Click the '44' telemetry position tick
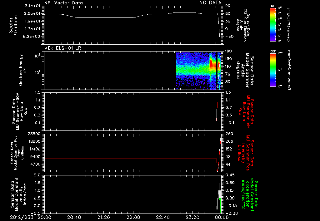320x221 pixels. (228, 164)
